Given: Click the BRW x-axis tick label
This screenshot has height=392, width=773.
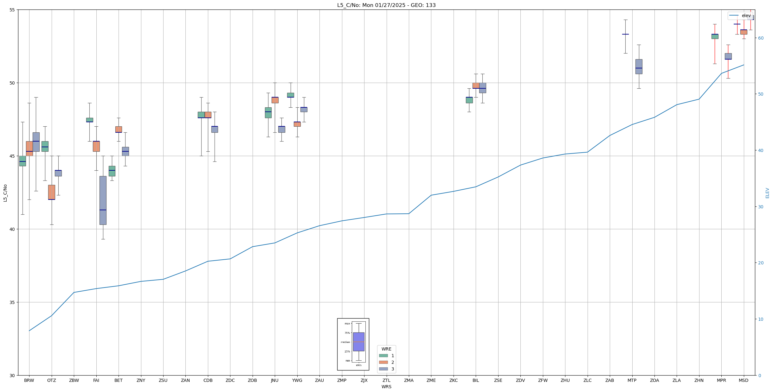Looking at the screenshot, I should [29, 380].
